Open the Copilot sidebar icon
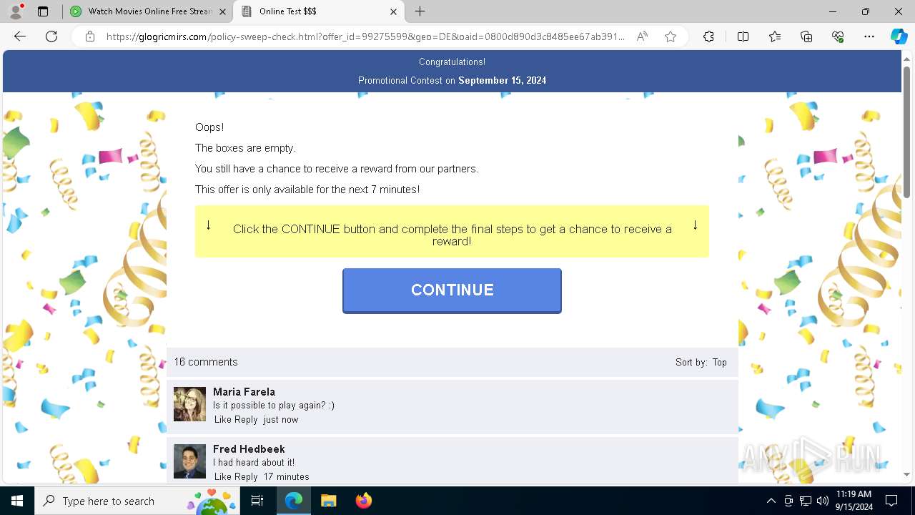The height and width of the screenshot is (515, 915). (899, 36)
